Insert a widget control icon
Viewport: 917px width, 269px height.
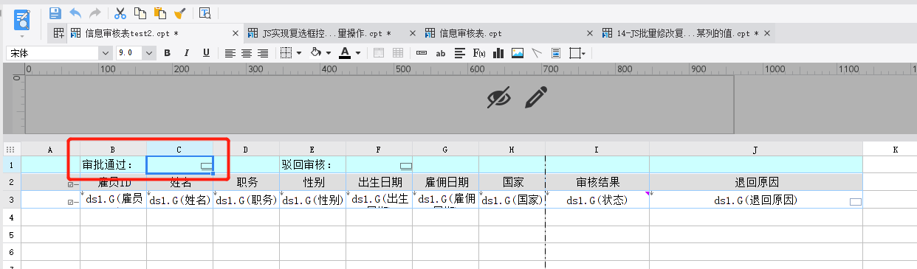(x=422, y=53)
